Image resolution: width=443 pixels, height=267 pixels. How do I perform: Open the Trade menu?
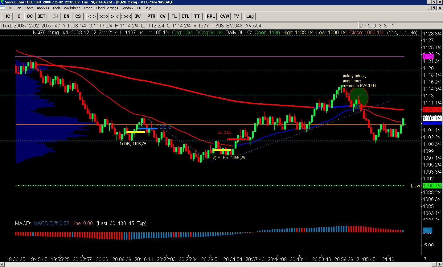tap(88, 8)
